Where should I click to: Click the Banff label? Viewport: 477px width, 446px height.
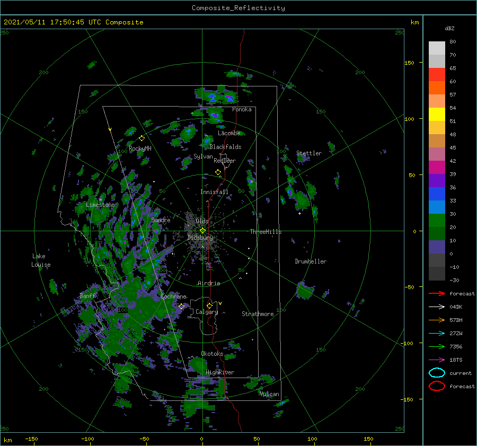(87, 295)
